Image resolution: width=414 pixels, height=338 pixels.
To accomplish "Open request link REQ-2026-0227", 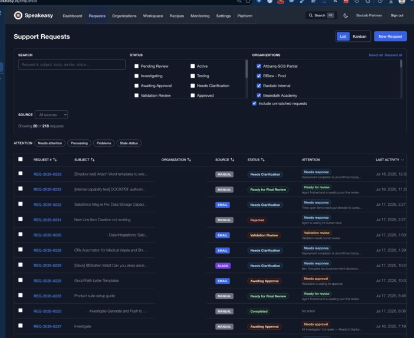I will pyautogui.click(x=48, y=327).
